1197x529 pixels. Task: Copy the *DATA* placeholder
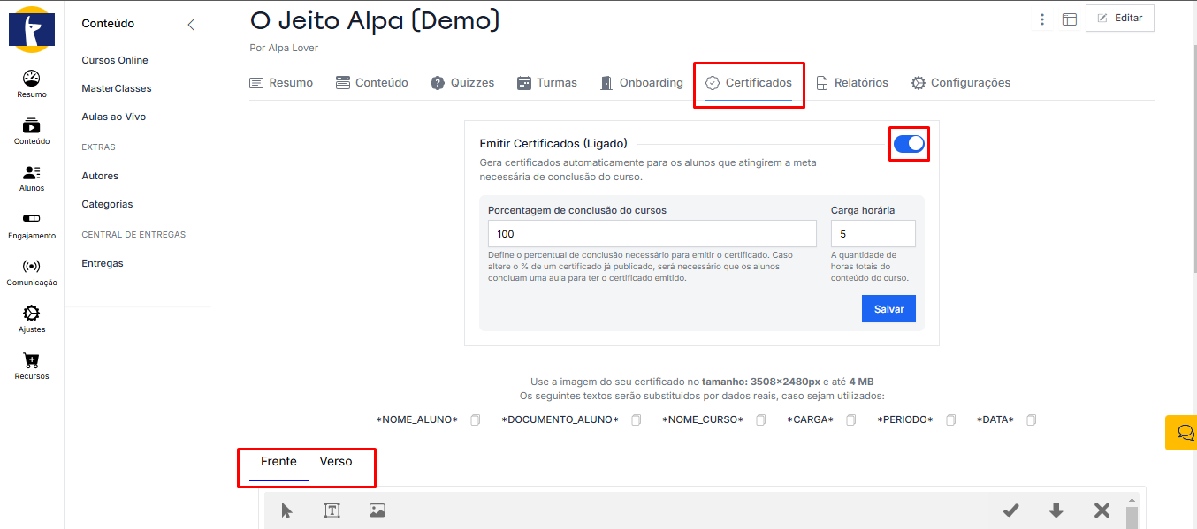(x=1031, y=419)
